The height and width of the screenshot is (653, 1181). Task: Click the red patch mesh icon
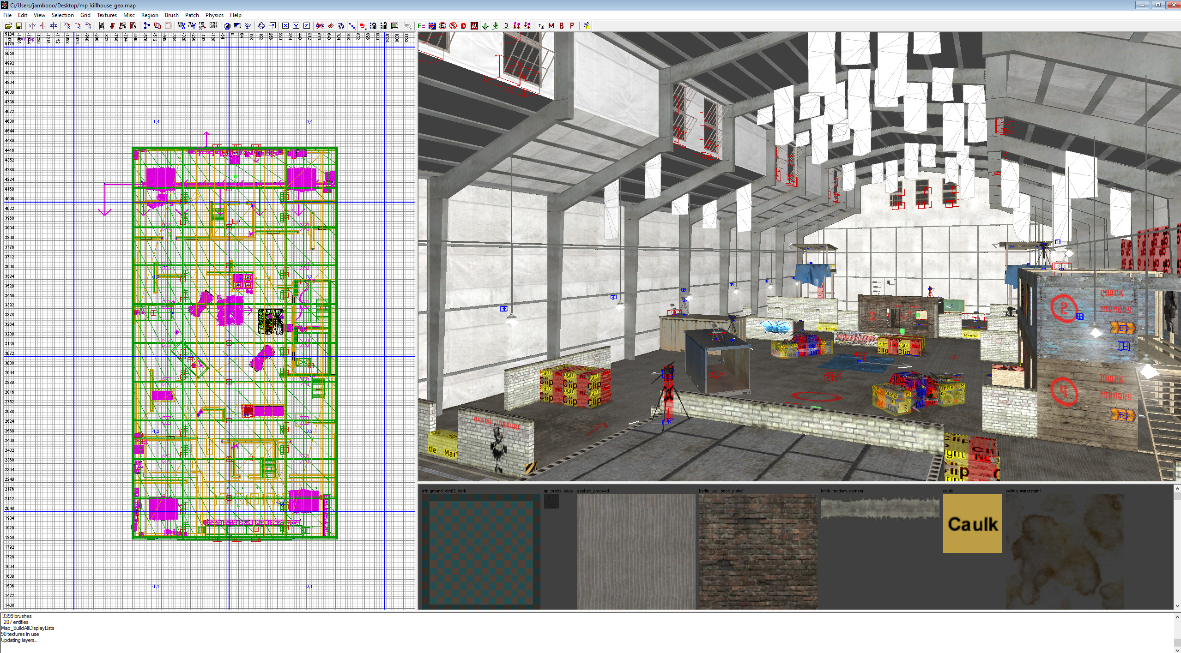click(x=331, y=26)
